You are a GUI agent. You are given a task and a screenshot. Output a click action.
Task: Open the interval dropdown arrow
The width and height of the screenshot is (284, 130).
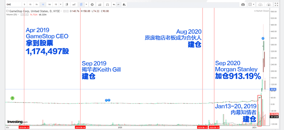point(60,4)
